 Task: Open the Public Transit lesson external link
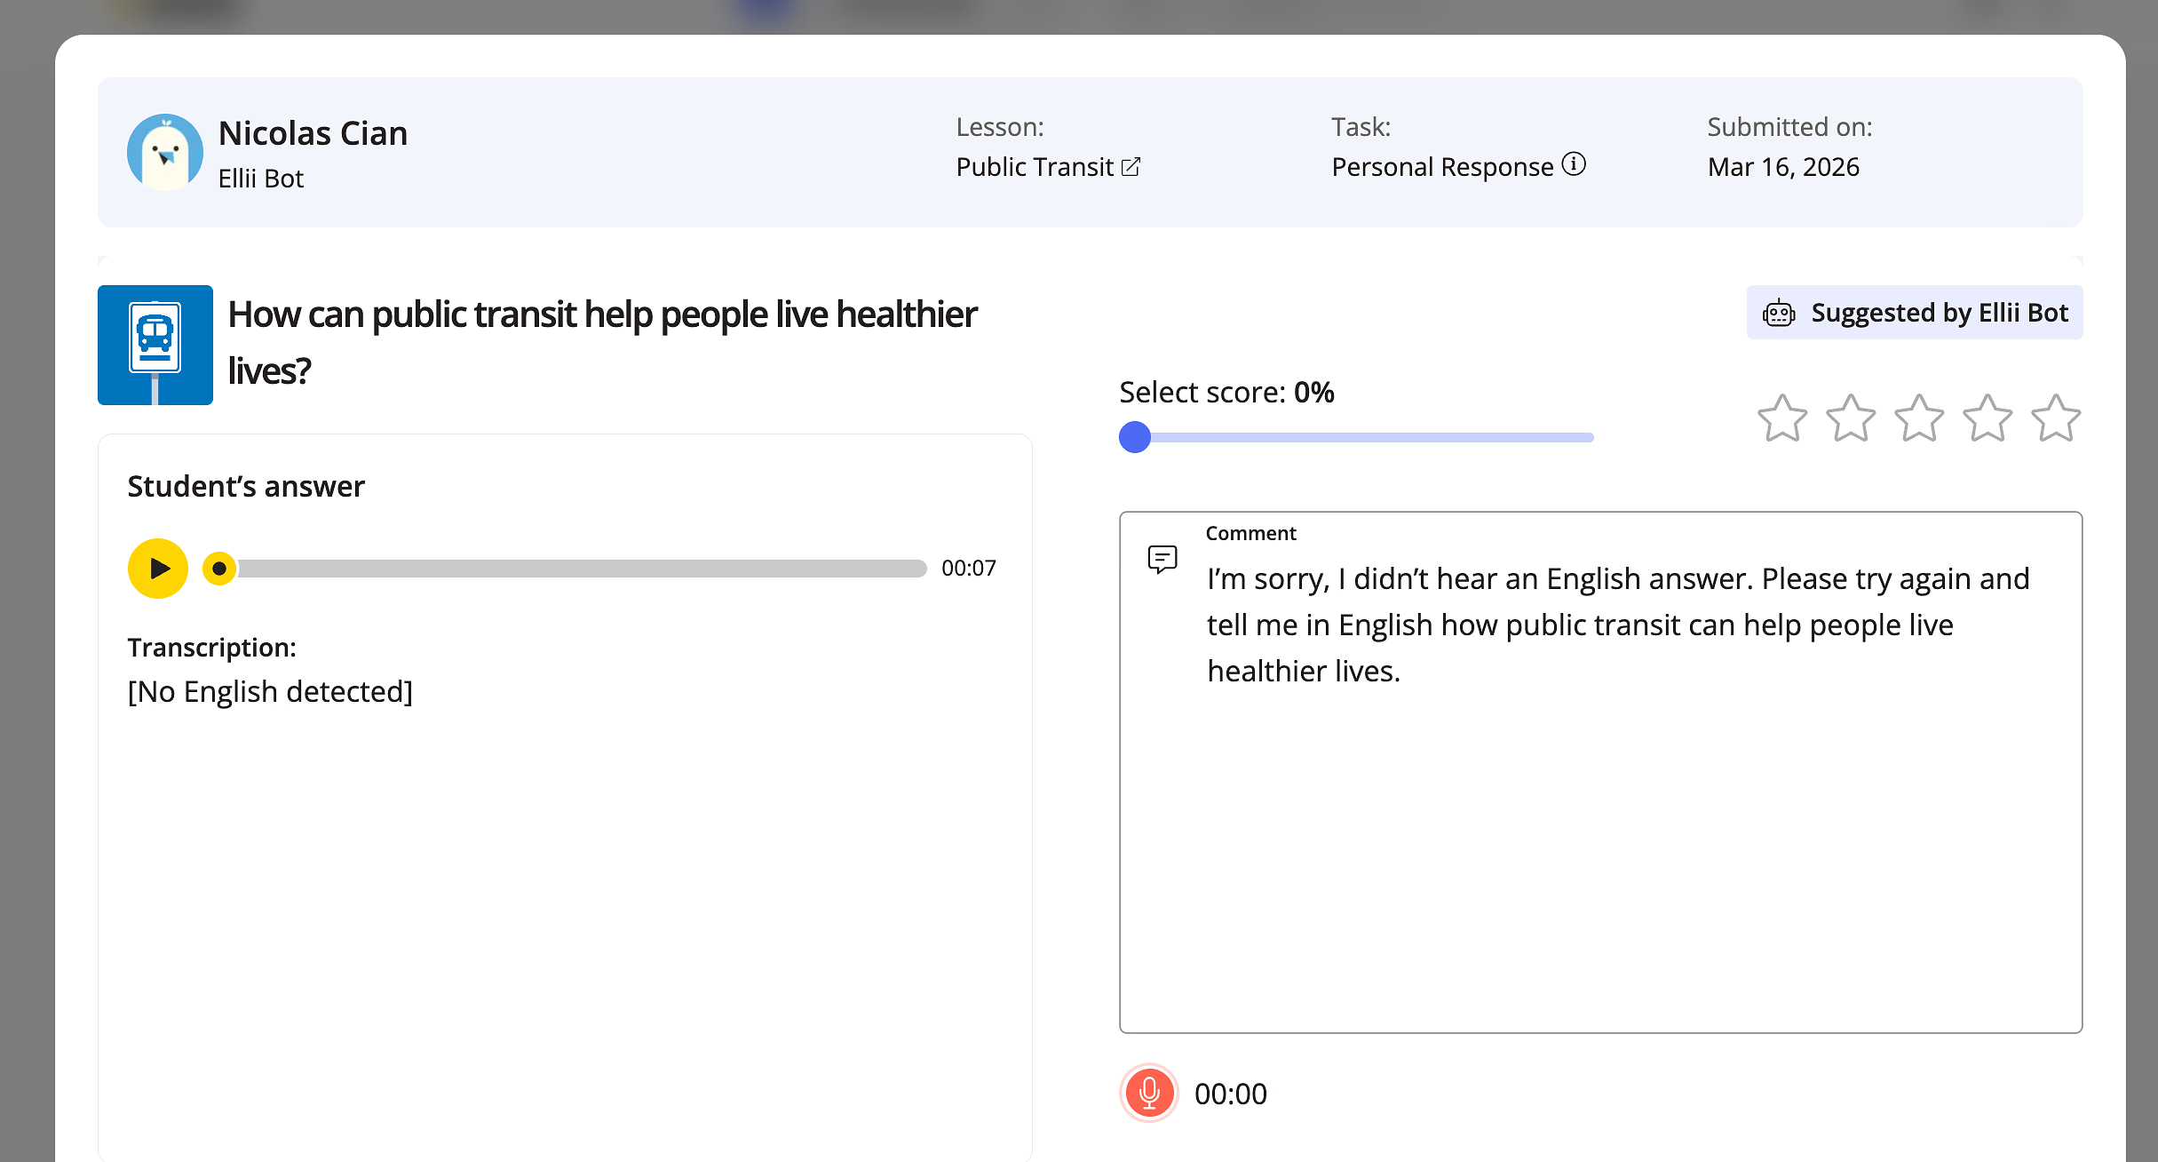coord(1131,166)
